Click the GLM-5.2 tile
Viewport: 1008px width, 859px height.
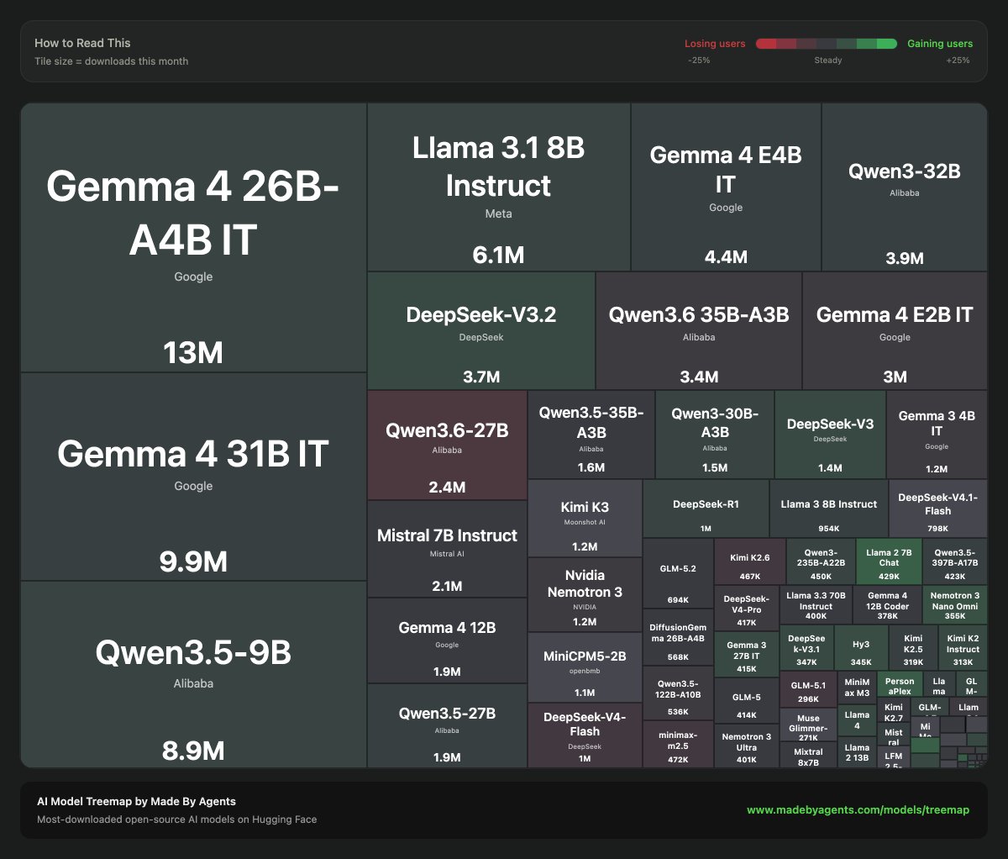678,573
